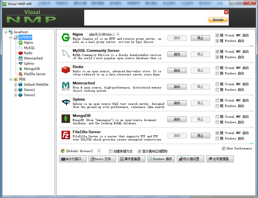The height and width of the screenshot is (198, 258).
Task: Expand the Default WebSite node
Action: coord(16,85)
